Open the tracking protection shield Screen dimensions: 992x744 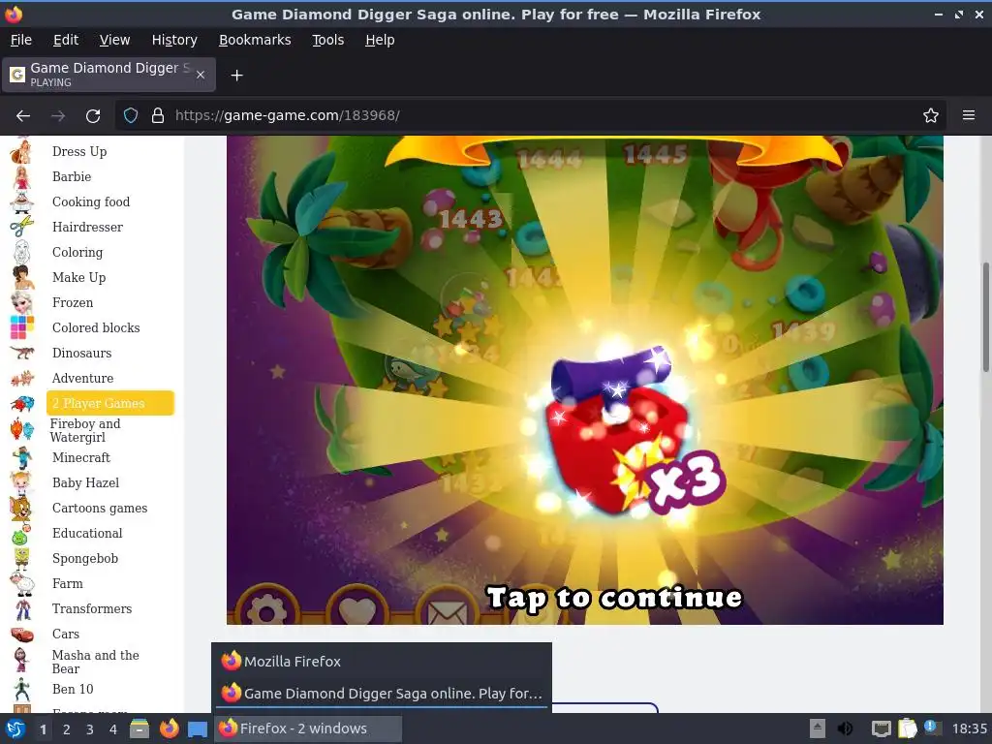131,116
